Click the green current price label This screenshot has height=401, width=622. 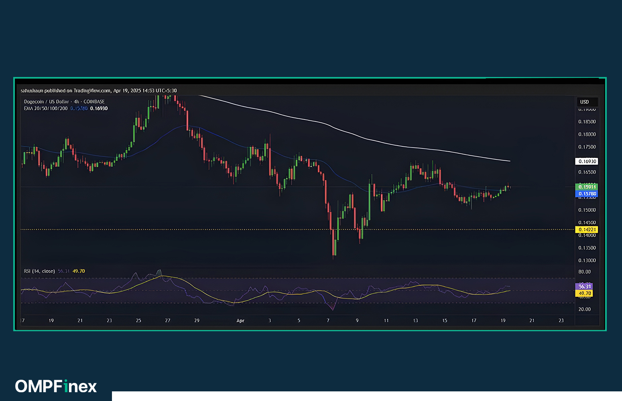tap(586, 187)
